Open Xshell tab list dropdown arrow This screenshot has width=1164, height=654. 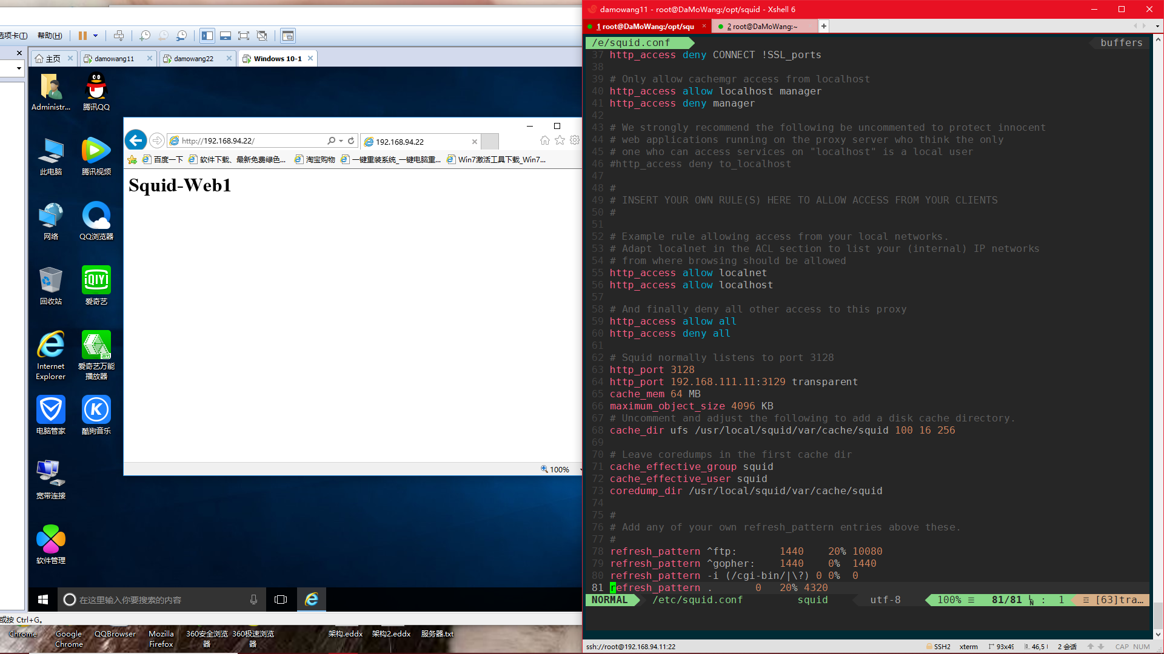pos(1157,26)
